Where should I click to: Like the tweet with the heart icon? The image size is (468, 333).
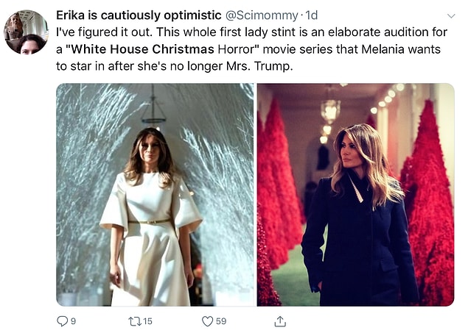(207, 321)
